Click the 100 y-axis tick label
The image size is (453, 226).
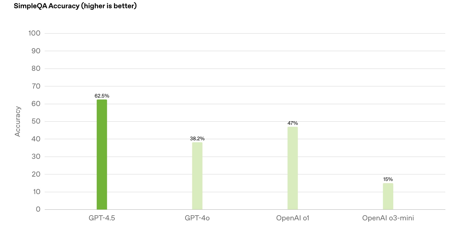pos(34,33)
